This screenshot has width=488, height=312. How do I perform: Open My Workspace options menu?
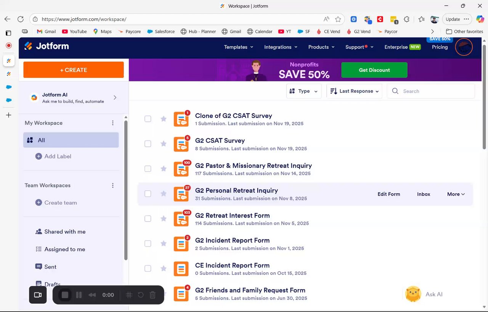(112, 123)
